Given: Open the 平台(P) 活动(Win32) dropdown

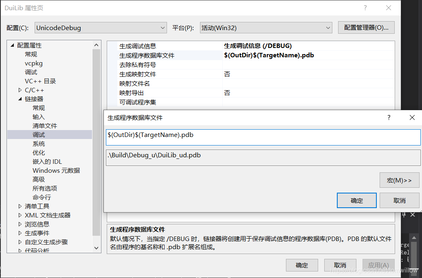Looking at the screenshot, I should [266, 28].
